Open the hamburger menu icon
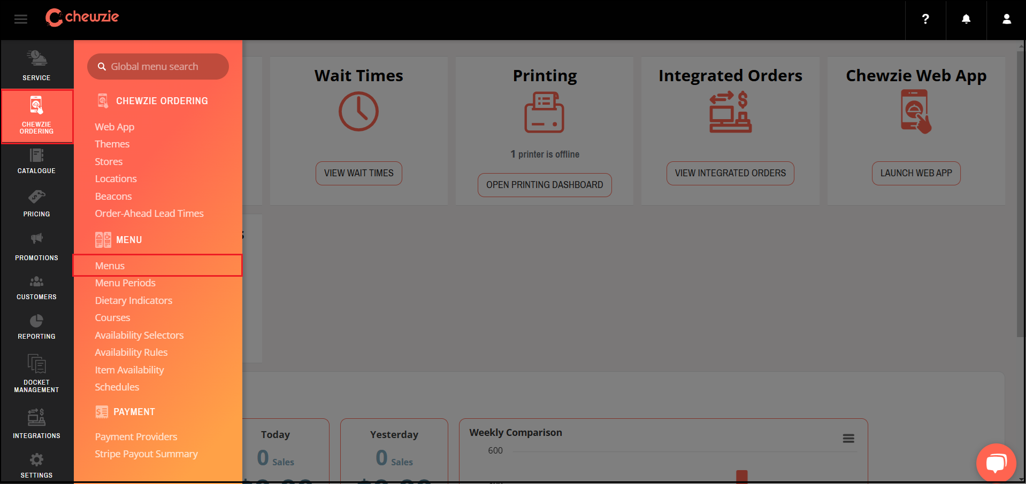The image size is (1026, 484). (21, 19)
